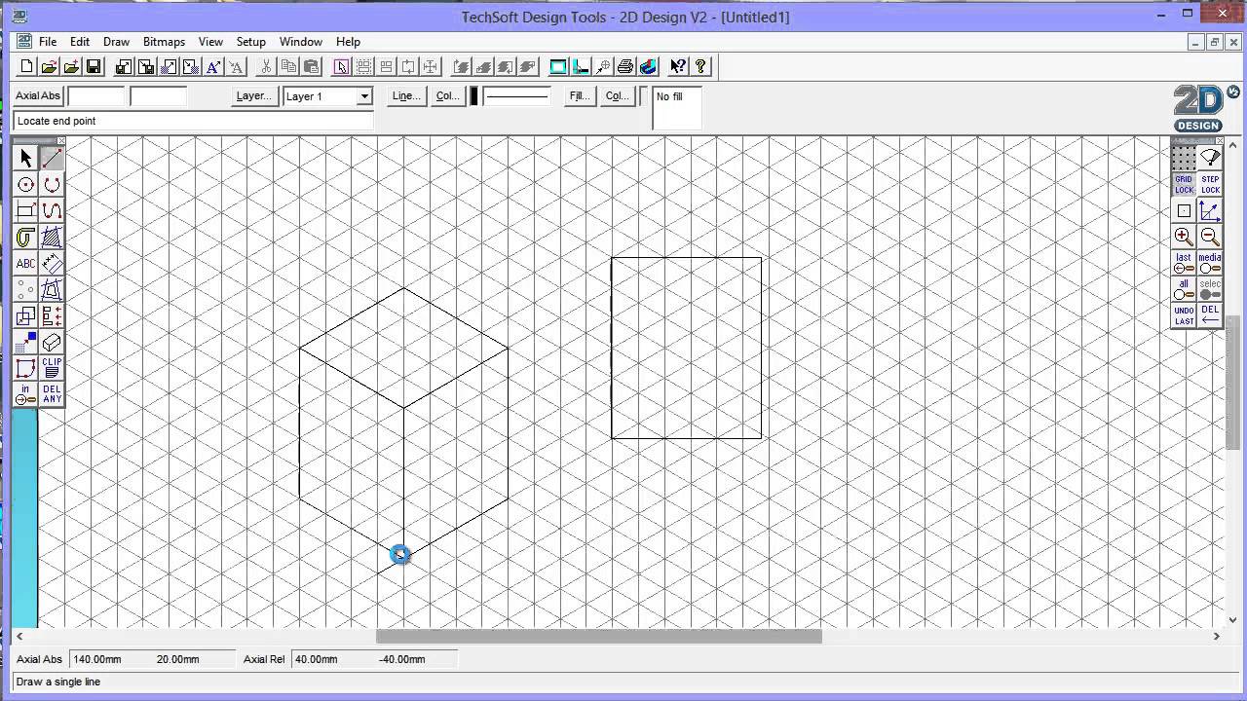Toggle STEP LOCK on or off
1247x701 pixels.
click(x=1210, y=184)
